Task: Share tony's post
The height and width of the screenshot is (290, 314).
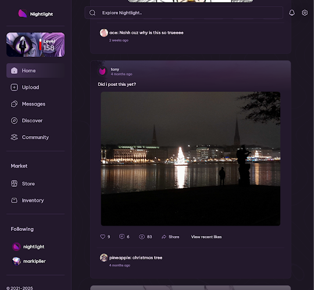Action: (x=170, y=237)
